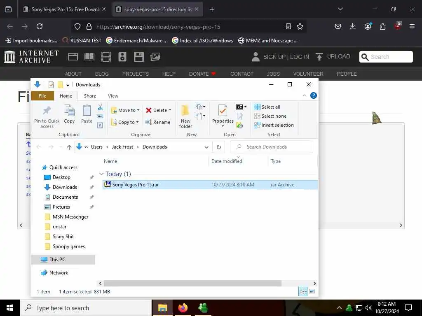Go up one folder with Up arrow
The image size is (422, 316).
[x=69, y=147]
